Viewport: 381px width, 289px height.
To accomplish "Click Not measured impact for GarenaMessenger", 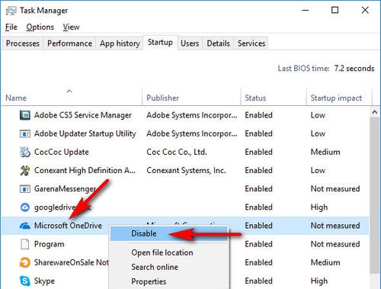I will pyautogui.click(x=335, y=189).
